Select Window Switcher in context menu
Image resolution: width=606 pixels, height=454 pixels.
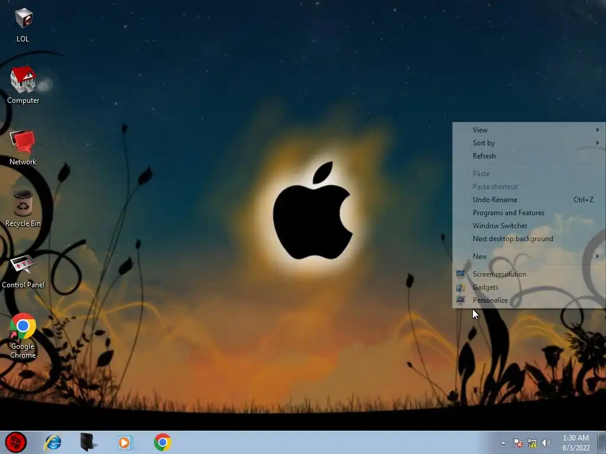[x=528, y=226]
